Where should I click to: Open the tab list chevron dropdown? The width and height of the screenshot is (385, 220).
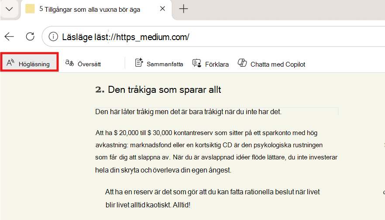click(9, 9)
